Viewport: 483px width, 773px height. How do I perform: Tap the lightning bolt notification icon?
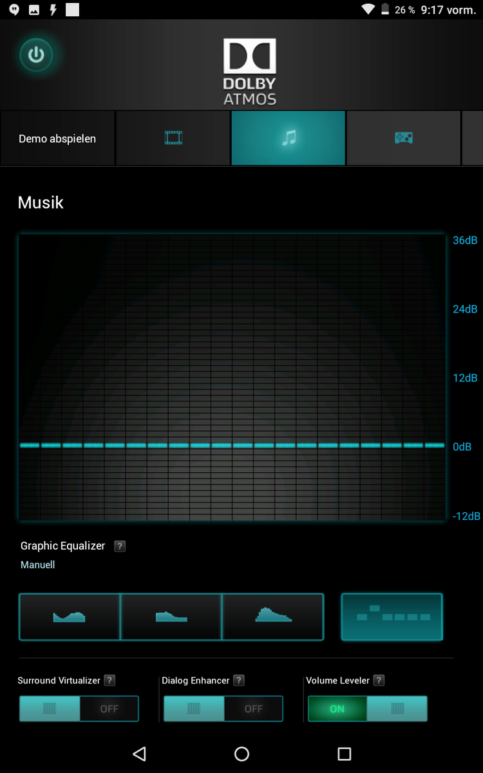pyautogui.click(x=53, y=10)
